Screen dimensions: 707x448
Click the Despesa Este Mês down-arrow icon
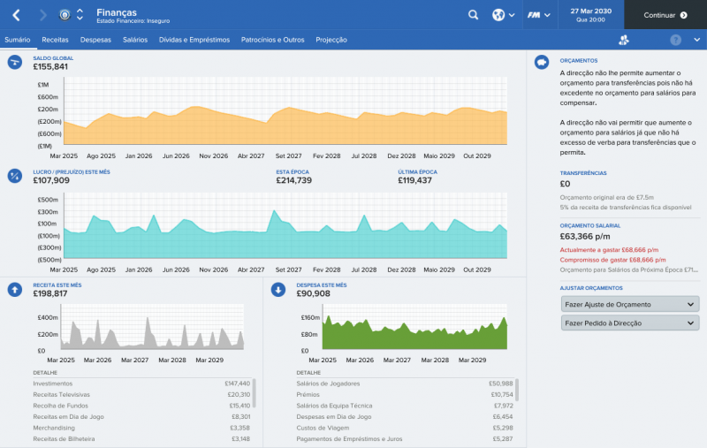point(278,289)
